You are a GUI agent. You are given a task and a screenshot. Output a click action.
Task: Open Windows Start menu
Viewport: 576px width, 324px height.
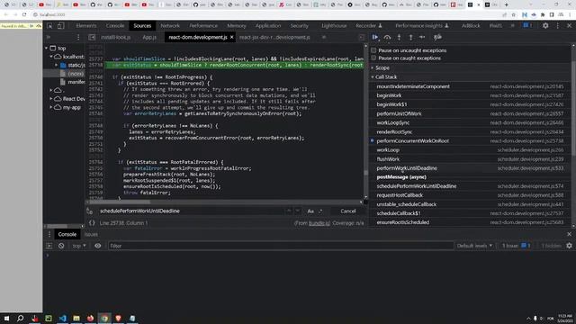pyautogui.click(x=6, y=318)
